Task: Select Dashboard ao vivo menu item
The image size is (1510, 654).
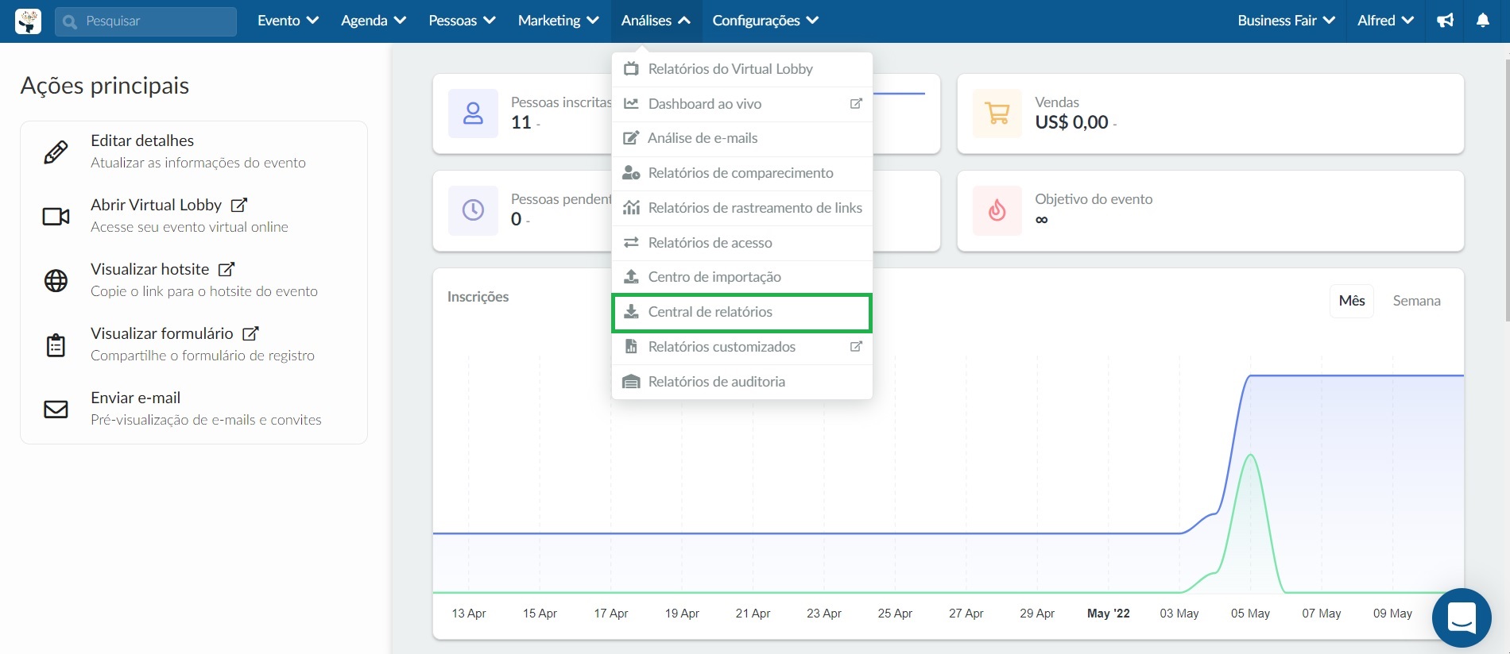Action: (x=742, y=104)
